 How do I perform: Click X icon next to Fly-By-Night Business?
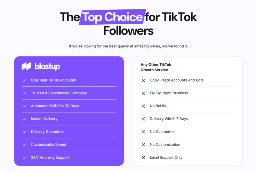tap(143, 93)
